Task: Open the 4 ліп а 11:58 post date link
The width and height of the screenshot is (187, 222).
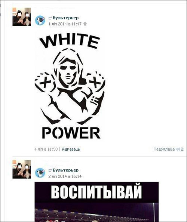Action: tap(46, 149)
